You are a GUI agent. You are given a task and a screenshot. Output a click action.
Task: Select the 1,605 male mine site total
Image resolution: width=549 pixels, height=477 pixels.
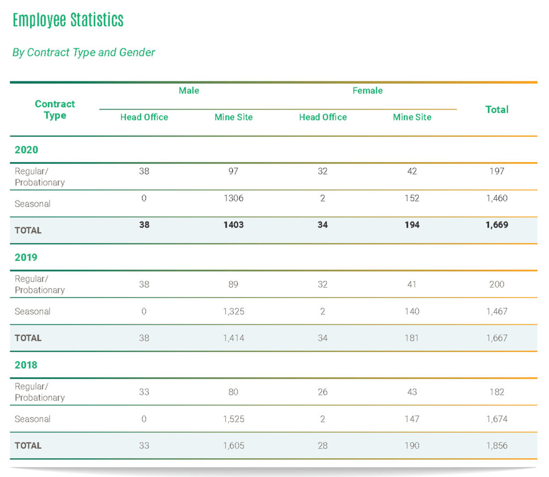tap(233, 445)
